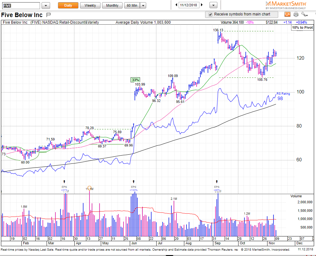
Task: Click the 109.09 price label
Action: (173, 76)
